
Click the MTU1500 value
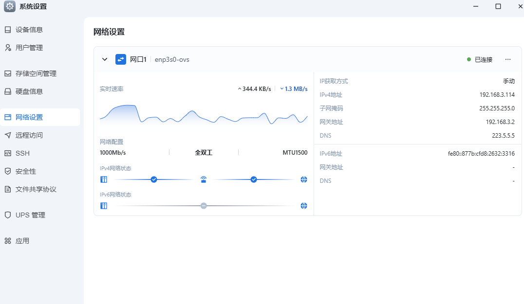pos(295,153)
